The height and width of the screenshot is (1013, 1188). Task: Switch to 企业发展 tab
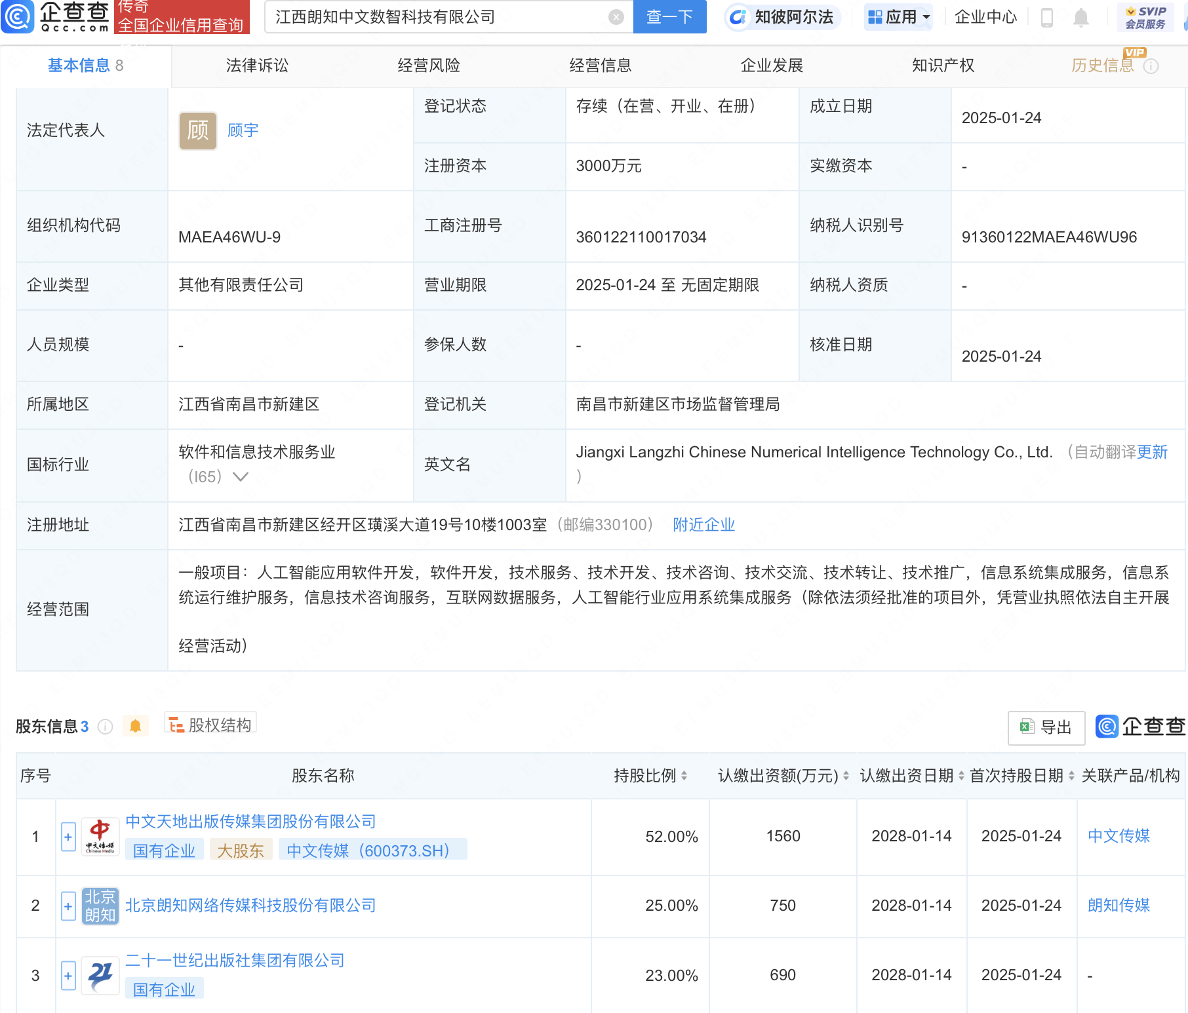(x=772, y=66)
